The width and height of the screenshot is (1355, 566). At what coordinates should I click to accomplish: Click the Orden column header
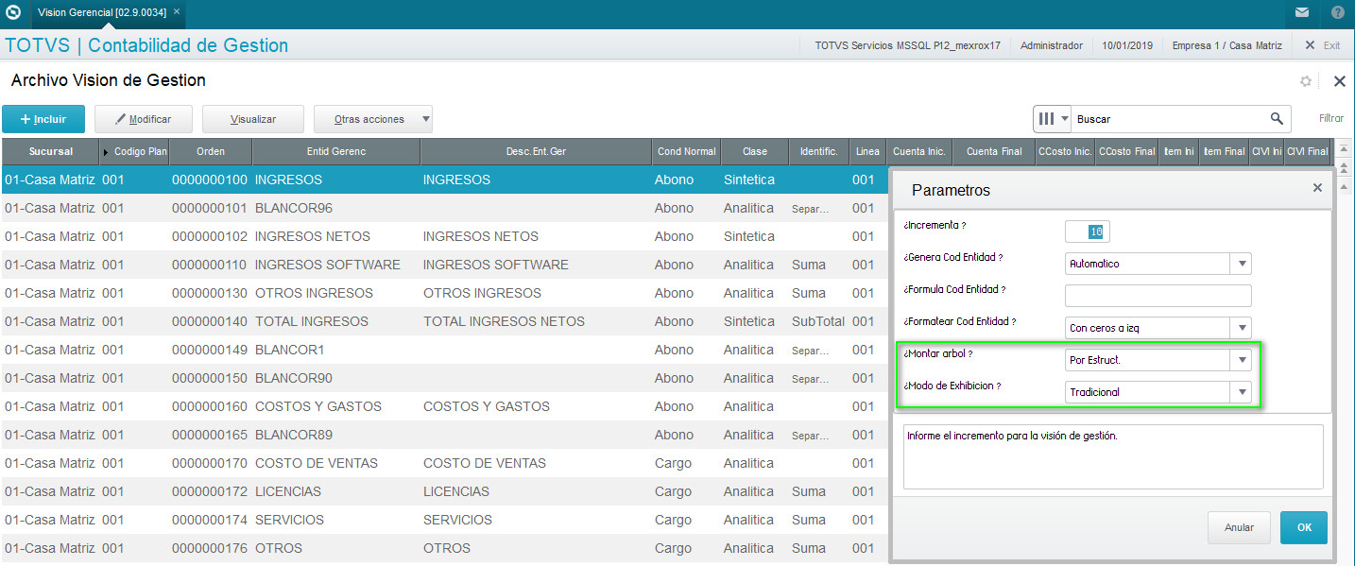(211, 151)
